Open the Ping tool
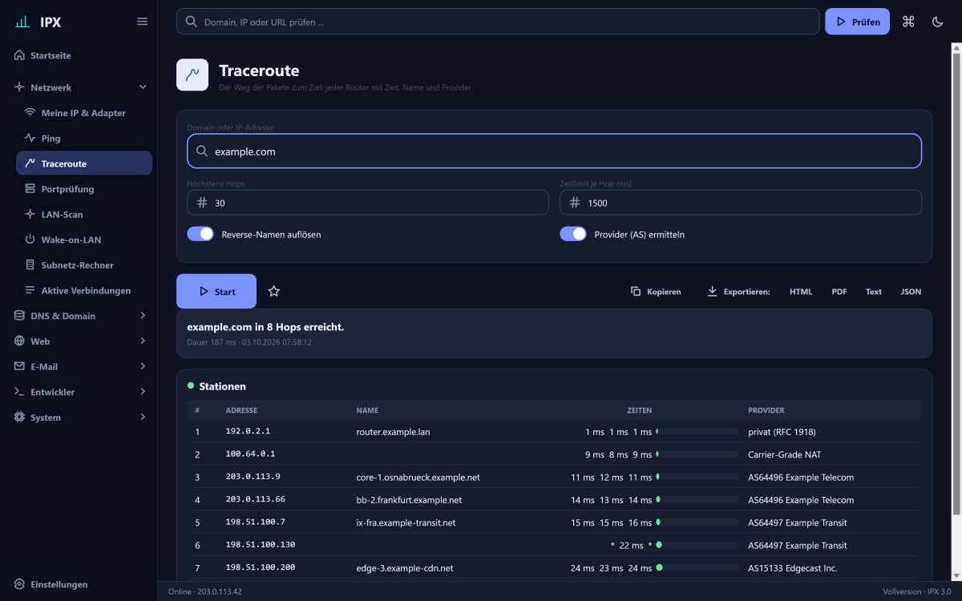This screenshot has height=601, width=962. coord(84,138)
